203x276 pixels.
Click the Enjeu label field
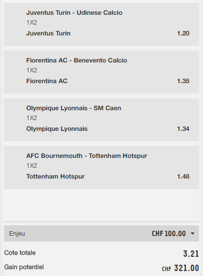(x=17, y=234)
